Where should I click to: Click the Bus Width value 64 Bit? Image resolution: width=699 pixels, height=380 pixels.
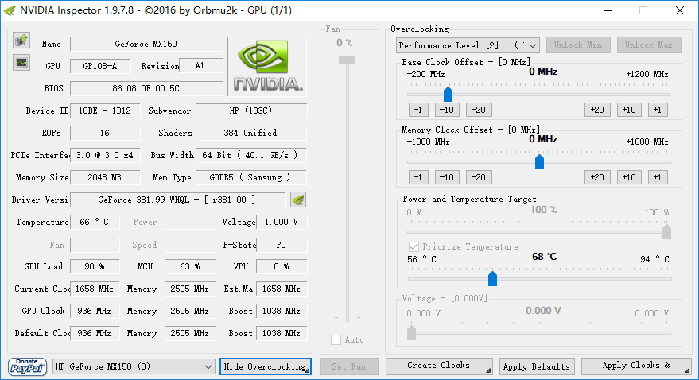pos(251,155)
